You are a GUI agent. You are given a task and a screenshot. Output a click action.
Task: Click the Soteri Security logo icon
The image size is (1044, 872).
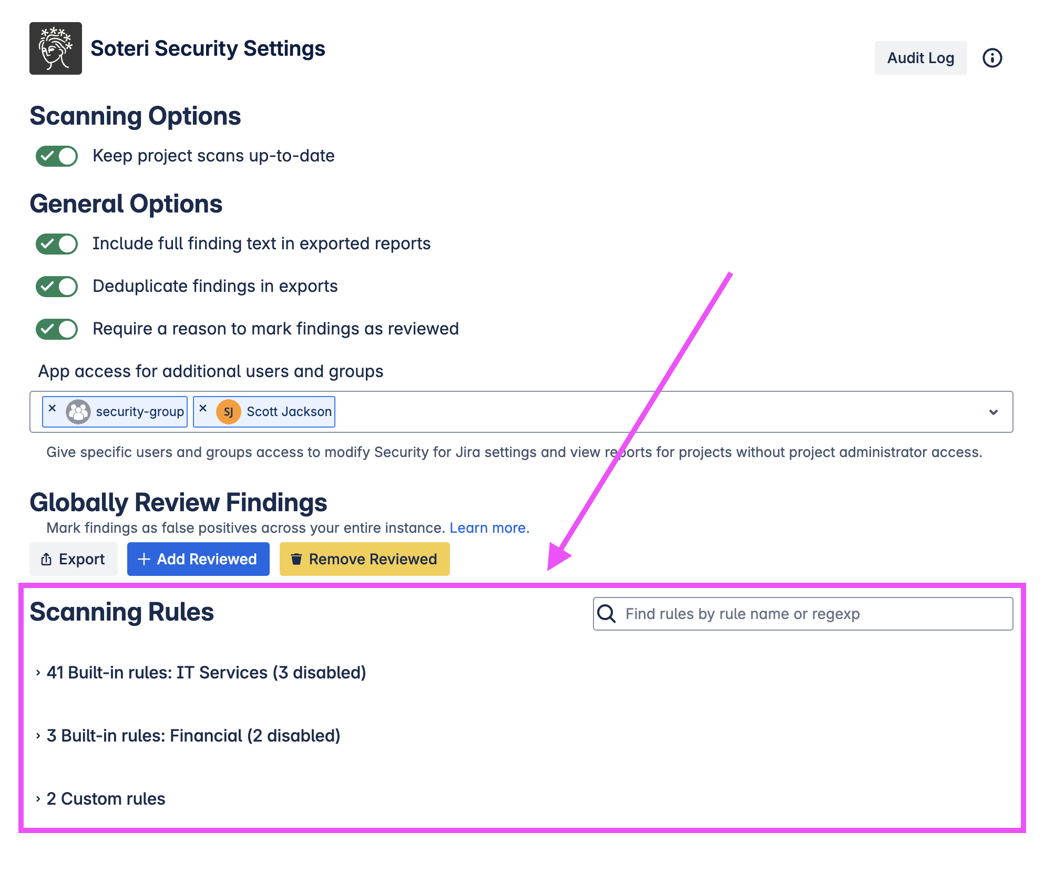[x=56, y=48]
